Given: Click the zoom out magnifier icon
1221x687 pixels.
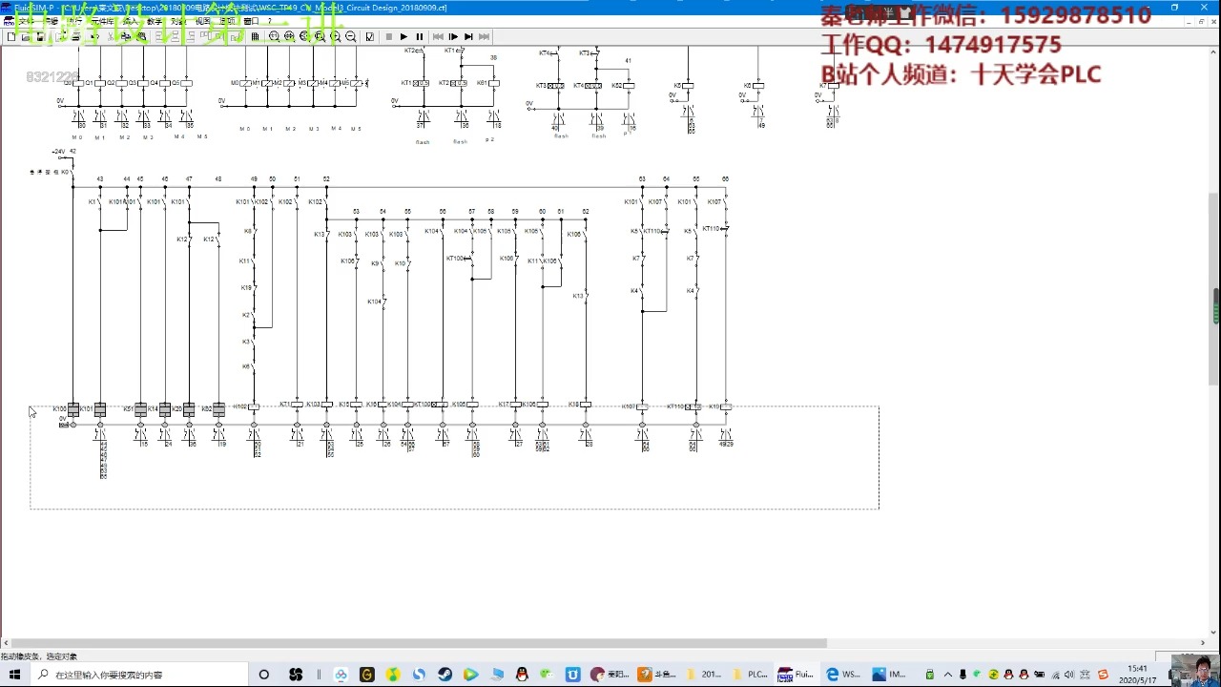Looking at the screenshot, I should (350, 36).
